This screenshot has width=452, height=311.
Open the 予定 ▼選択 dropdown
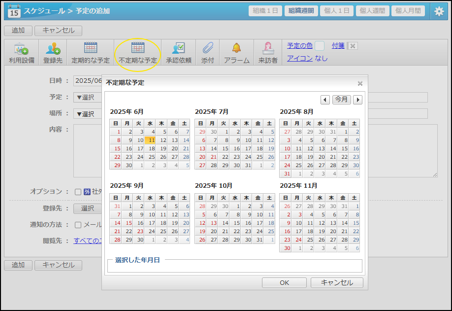[x=88, y=97]
